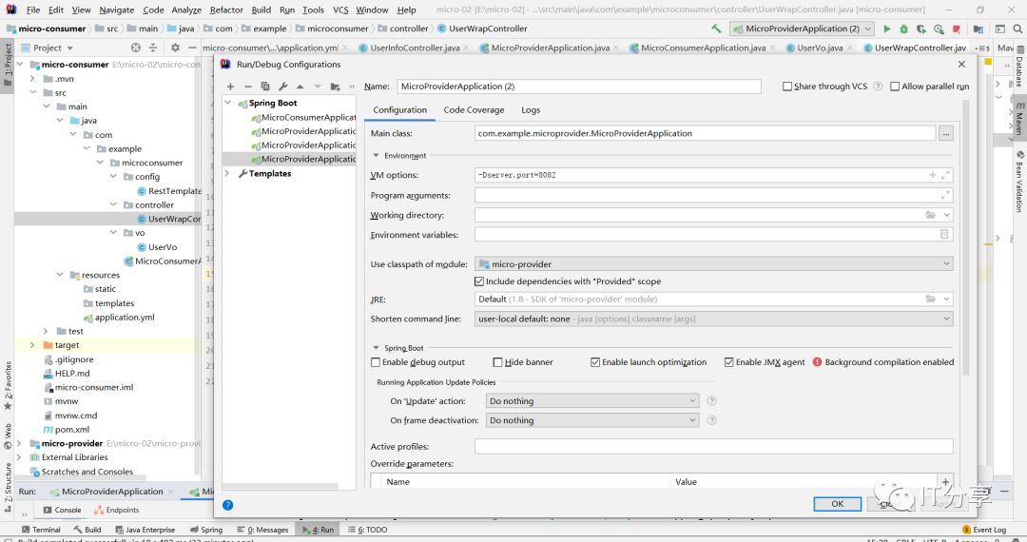
Task: Enable Allow parallel run checkbox
Action: click(x=895, y=87)
